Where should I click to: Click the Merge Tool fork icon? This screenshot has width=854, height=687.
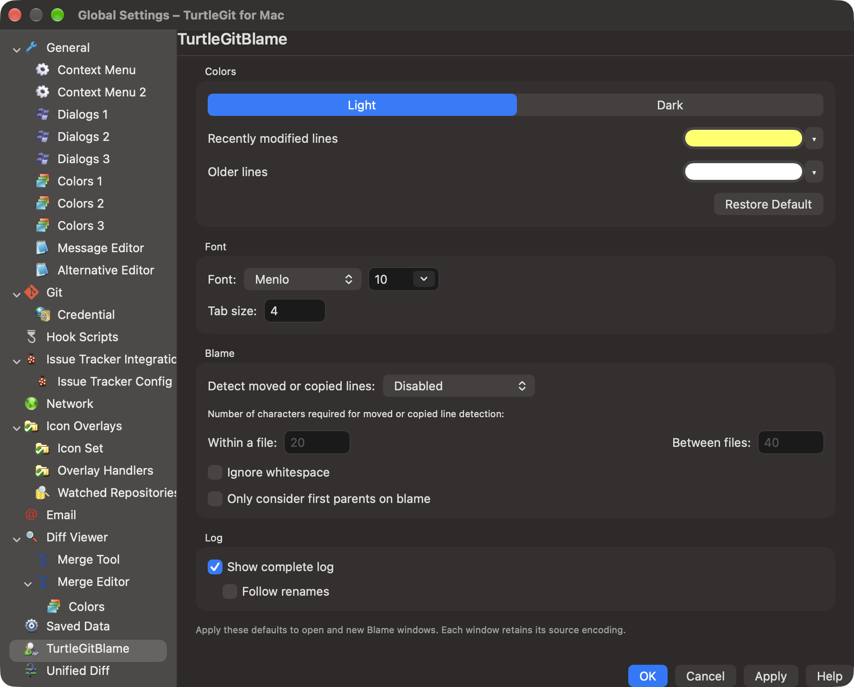click(43, 560)
